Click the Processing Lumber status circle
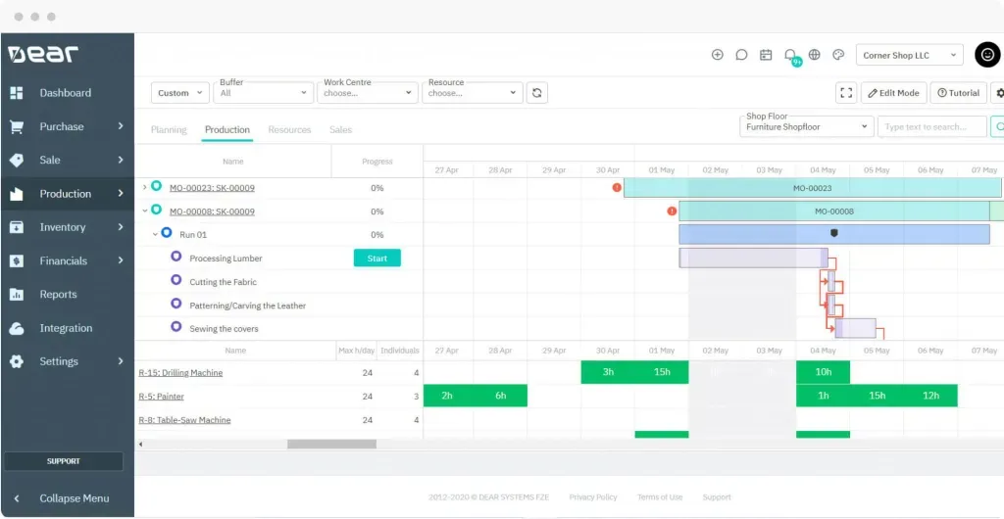The width and height of the screenshot is (1004, 519). point(176,257)
